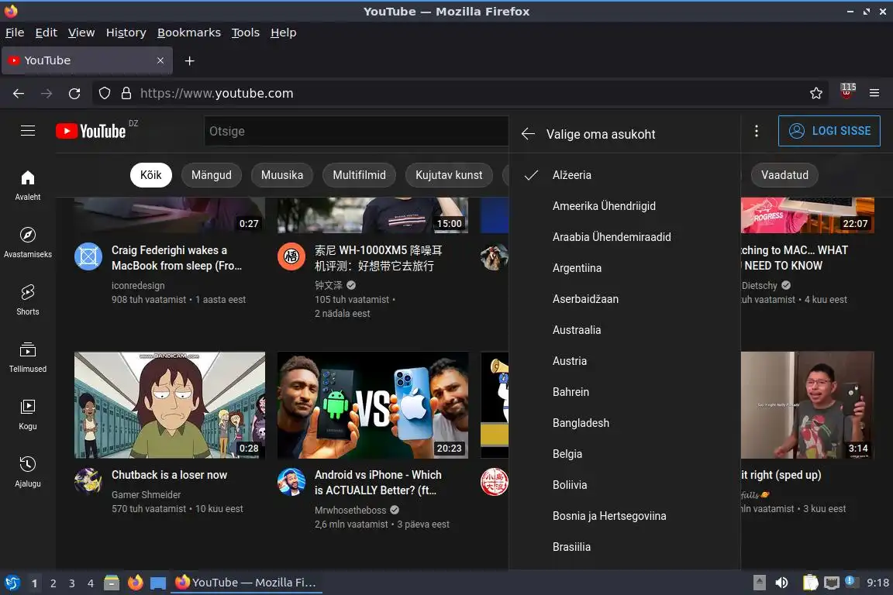893x595 pixels.
Task: Choose Aserbaidžaan from location list
Action: click(x=625, y=299)
